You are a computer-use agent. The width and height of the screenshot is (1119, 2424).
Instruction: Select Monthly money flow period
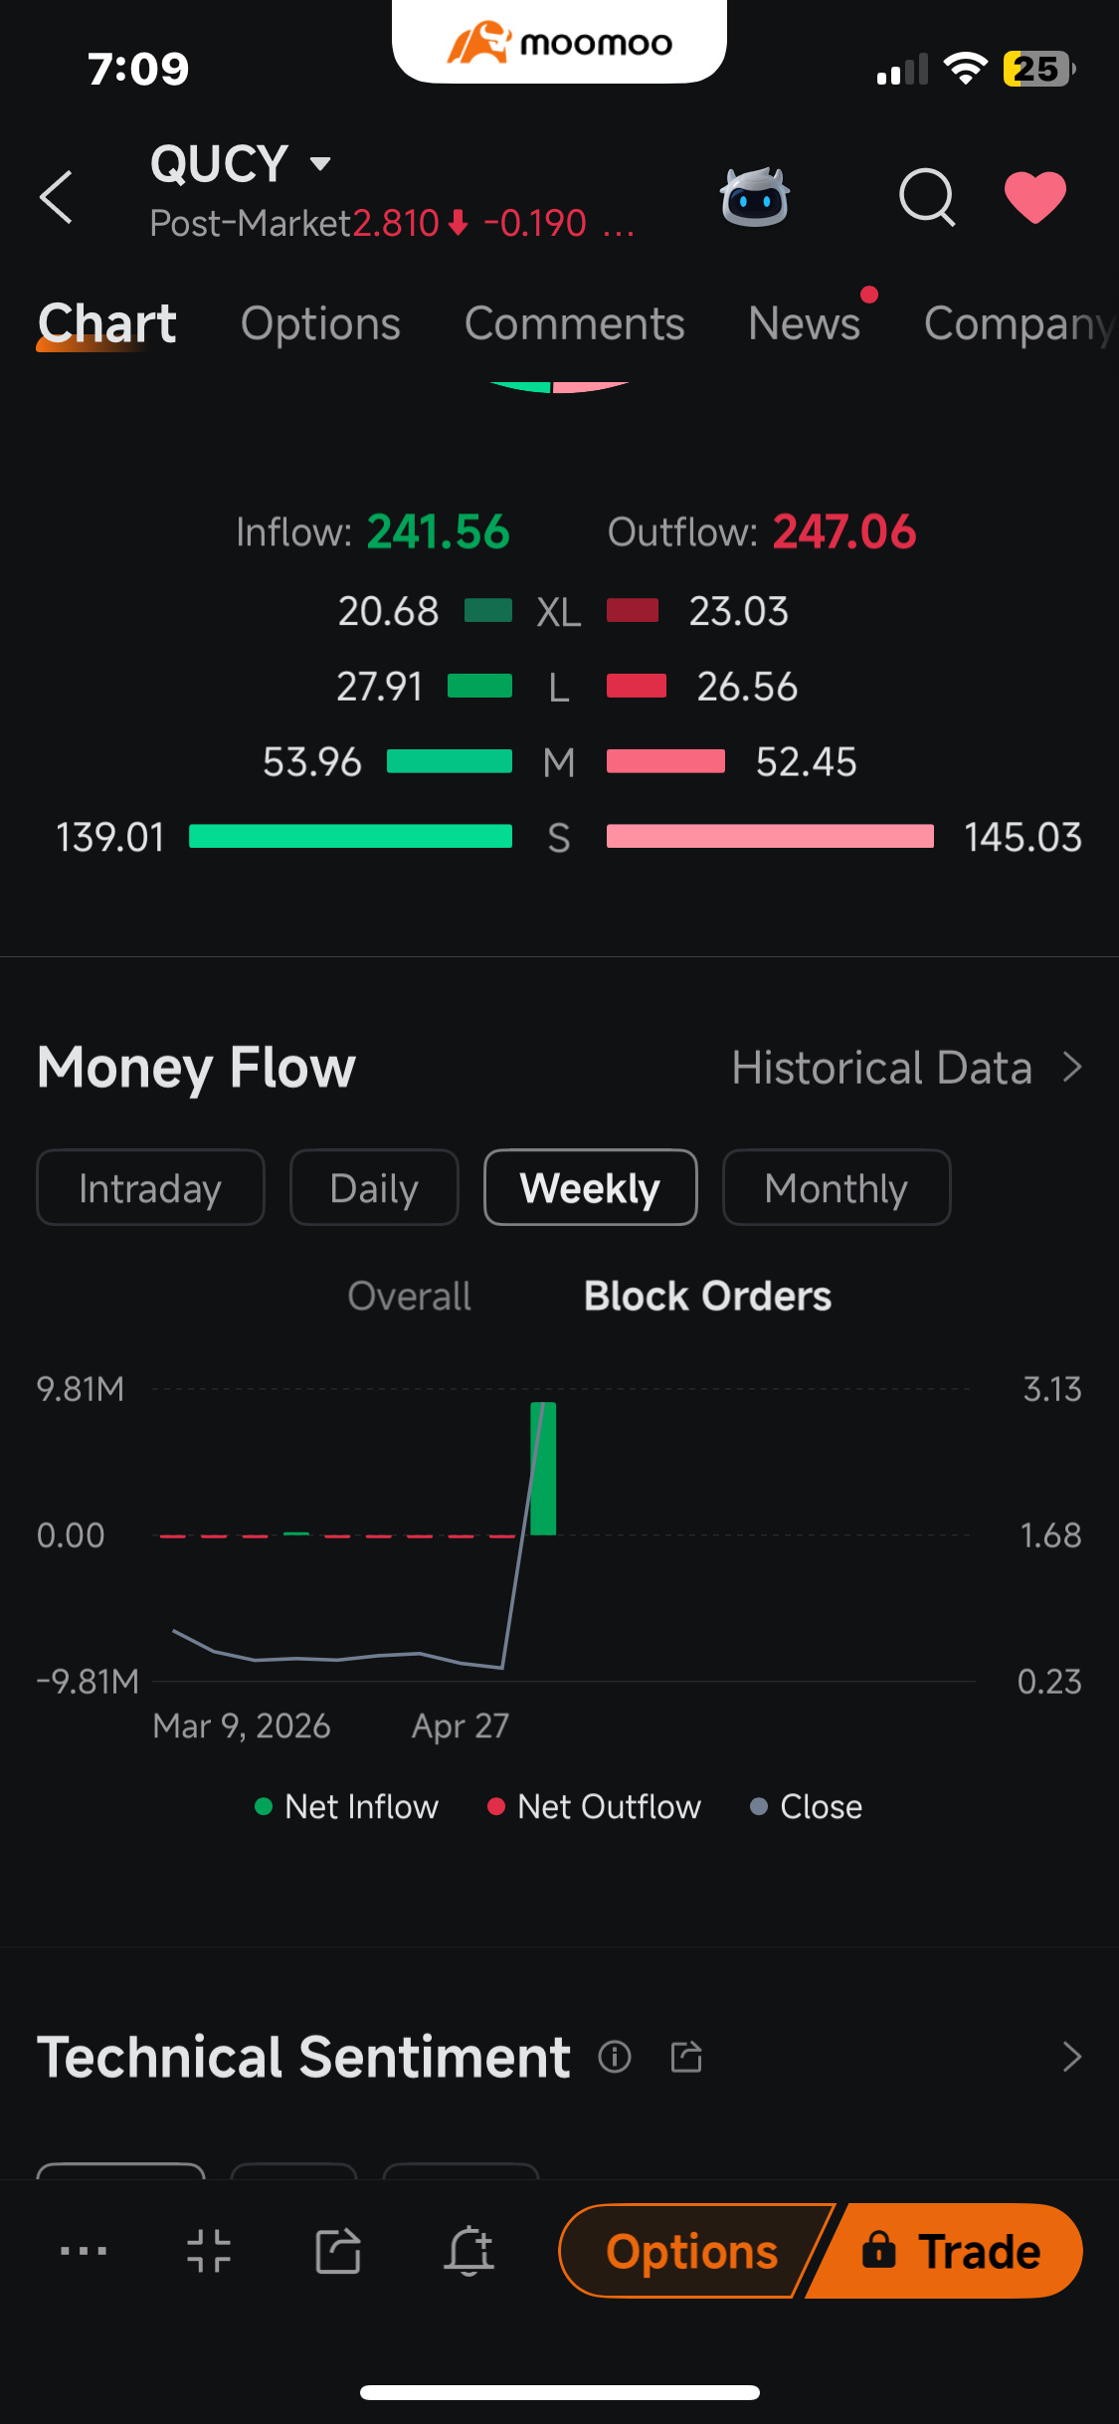[x=836, y=1188]
